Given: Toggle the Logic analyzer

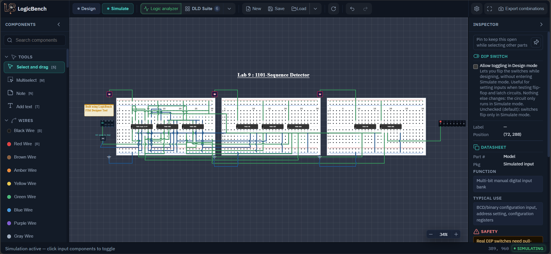Looking at the screenshot, I should click(161, 9).
